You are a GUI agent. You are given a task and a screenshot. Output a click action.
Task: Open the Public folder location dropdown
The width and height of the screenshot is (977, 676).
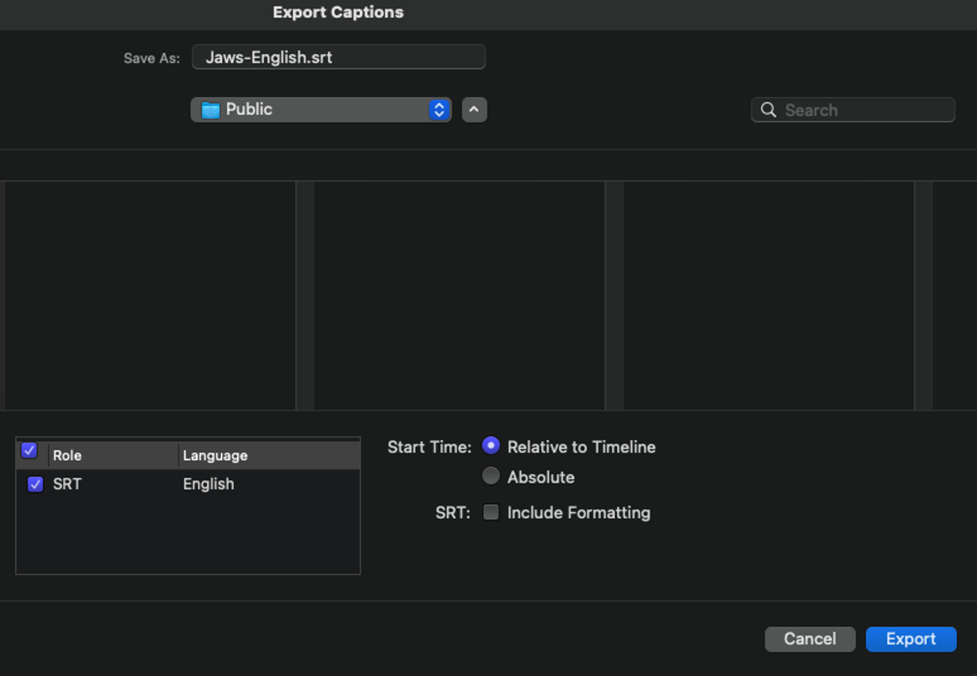tap(321, 110)
